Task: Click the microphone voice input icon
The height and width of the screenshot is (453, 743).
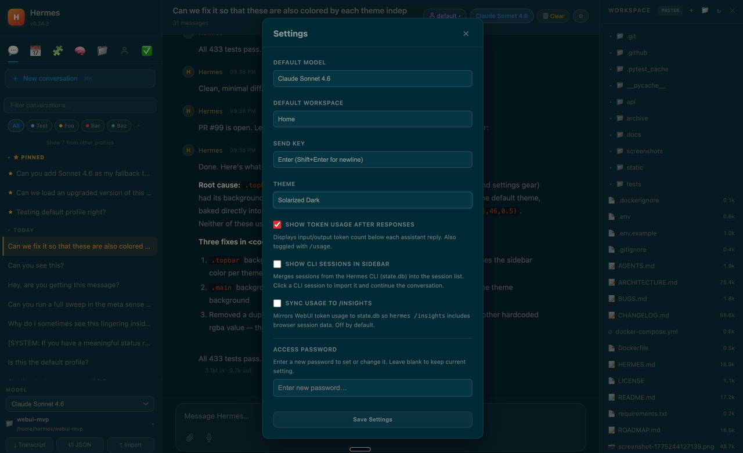Action: [x=209, y=437]
